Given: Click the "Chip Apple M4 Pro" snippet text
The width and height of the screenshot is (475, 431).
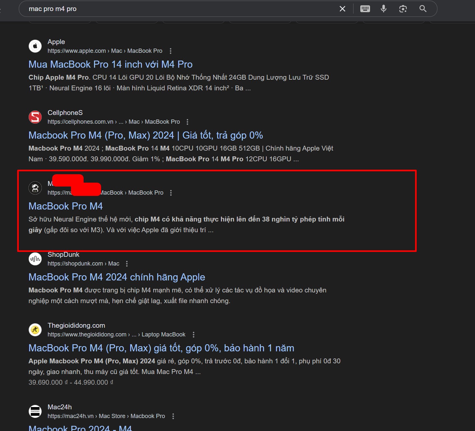Looking at the screenshot, I should click(x=179, y=83).
